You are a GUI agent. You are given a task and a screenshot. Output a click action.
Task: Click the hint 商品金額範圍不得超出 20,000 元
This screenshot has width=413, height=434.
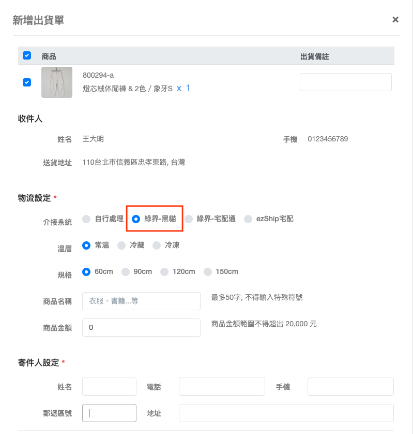pyautogui.click(x=264, y=324)
